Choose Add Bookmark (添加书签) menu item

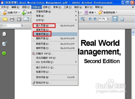click(x=55, y=77)
